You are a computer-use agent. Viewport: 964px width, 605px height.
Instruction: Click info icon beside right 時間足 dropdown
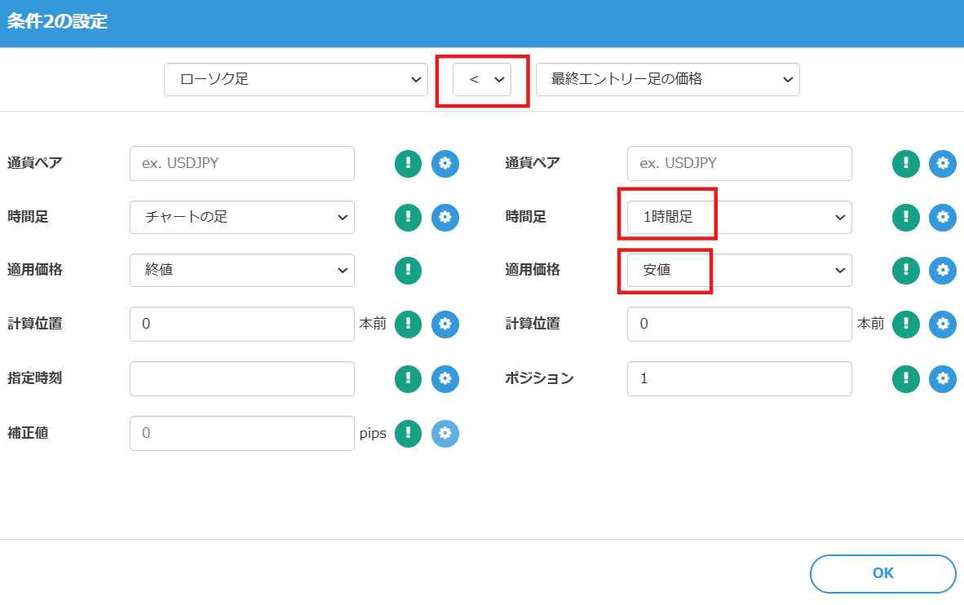coord(905,217)
